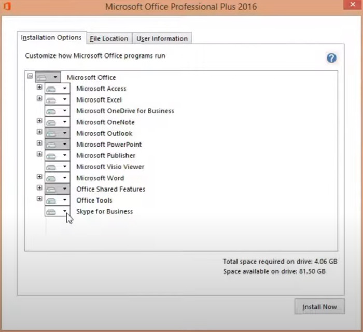The height and width of the screenshot is (332, 363).
Task: Select the Microsoft Excel label
Action: (99, 100)
